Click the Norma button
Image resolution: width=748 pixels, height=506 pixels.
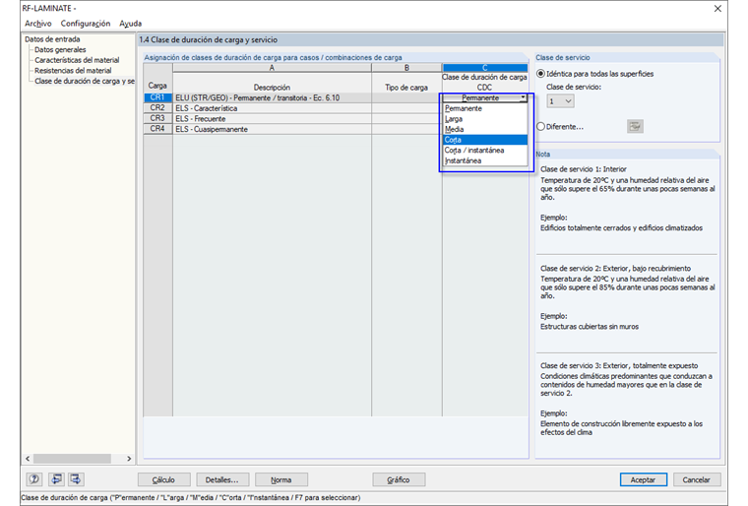(x=280, y=479)
